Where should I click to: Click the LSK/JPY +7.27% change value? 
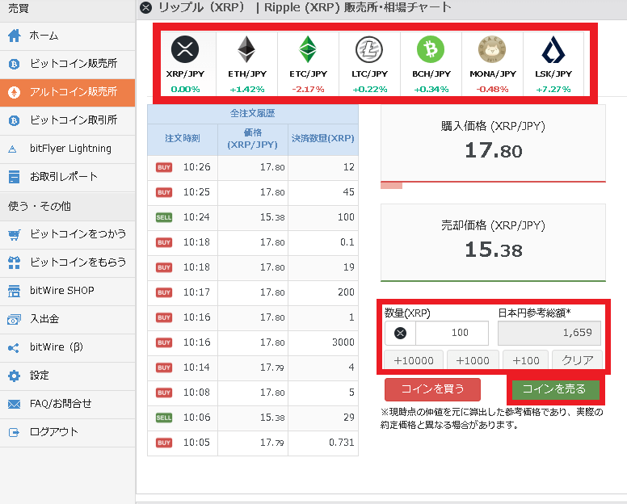(553, 90)
